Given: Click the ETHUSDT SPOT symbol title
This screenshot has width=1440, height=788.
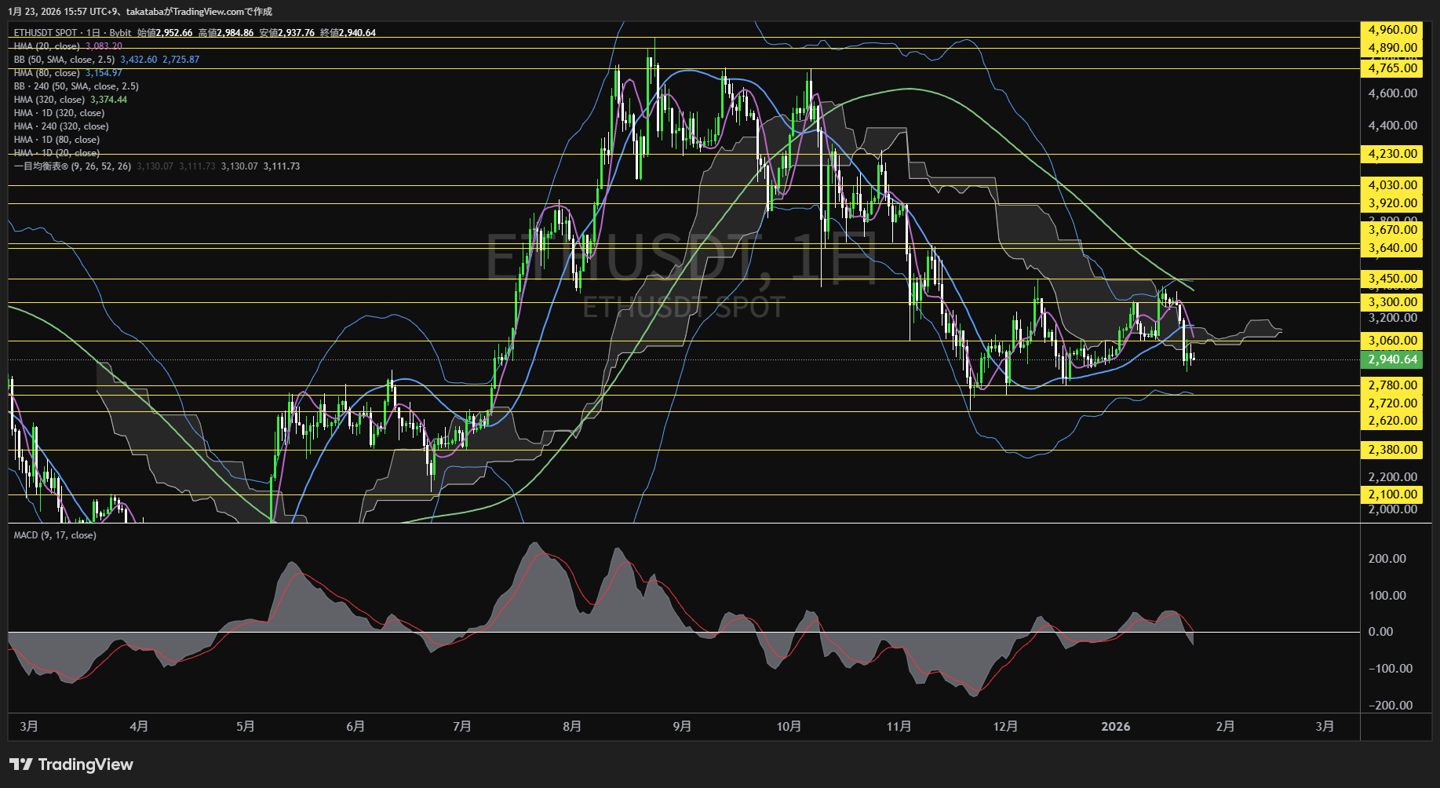Looking at the screenshot, I should pos(46,33).
